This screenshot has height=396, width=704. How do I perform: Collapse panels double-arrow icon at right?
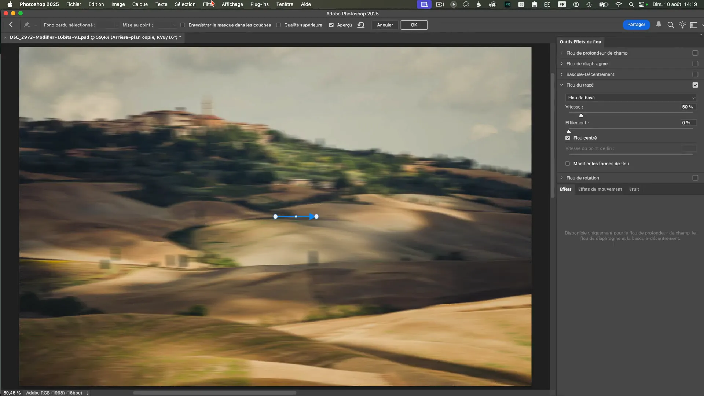tap(700, 34)
